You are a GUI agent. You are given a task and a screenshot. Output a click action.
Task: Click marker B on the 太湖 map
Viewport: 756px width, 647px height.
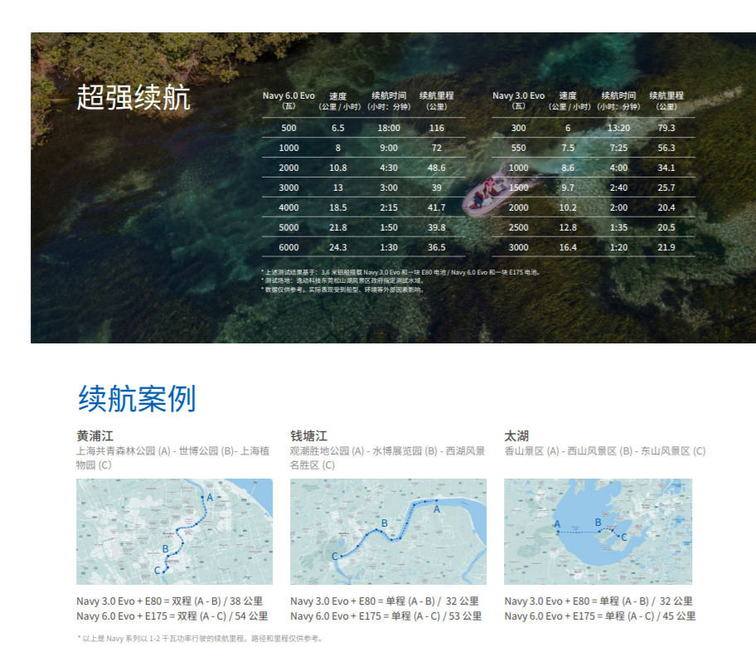pos(598,523)
